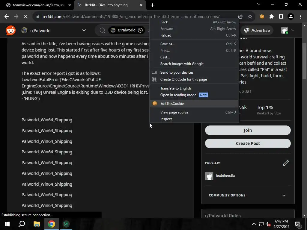Choose Send to your devices

[194, 72]
